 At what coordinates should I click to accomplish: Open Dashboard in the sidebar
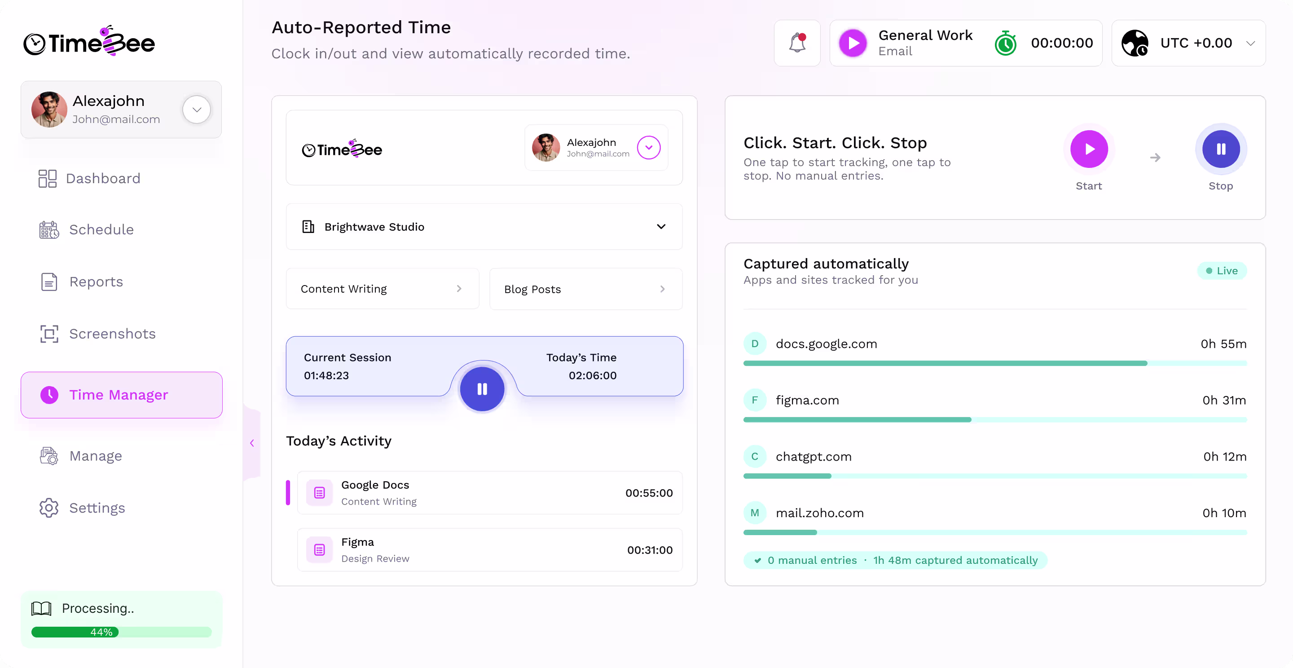click(89, 179)
